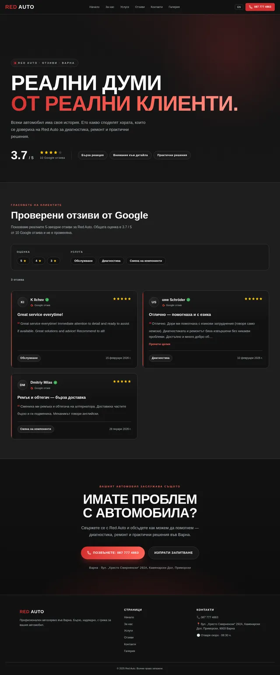Click review title Great service everytime!
Viewport: 280px width, 675px height.
40,314
